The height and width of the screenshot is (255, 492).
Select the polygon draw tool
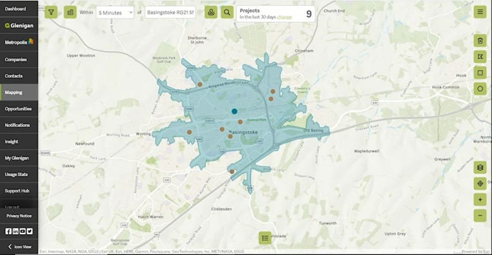point(480,56)
